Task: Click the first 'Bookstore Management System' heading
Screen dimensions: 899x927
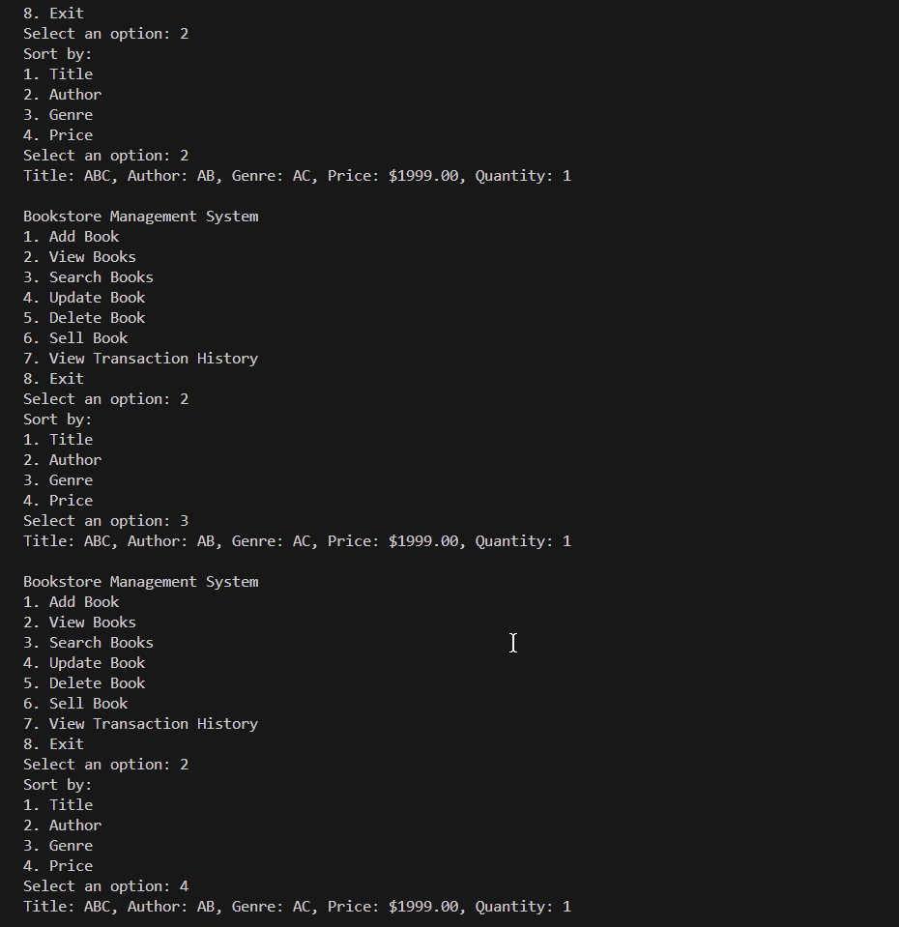Action: click(141, 217)
